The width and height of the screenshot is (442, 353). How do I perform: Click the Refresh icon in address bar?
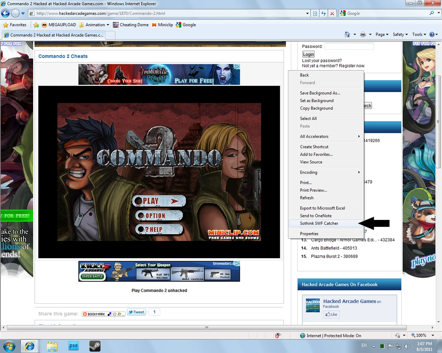pos(324,13)
